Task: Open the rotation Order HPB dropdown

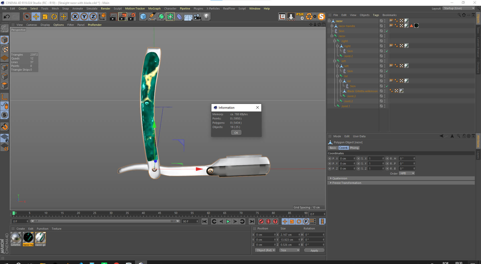Action: tap(407, 173)
